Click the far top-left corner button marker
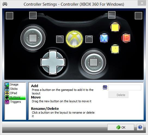 10,16
